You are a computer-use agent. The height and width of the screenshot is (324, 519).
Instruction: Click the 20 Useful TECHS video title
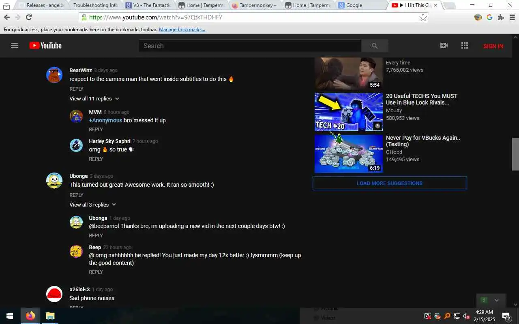[422, 99]
